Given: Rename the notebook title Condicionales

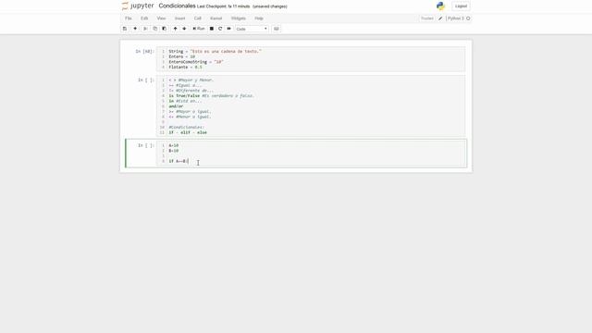Looking at the screenshot, I should 177,6.
